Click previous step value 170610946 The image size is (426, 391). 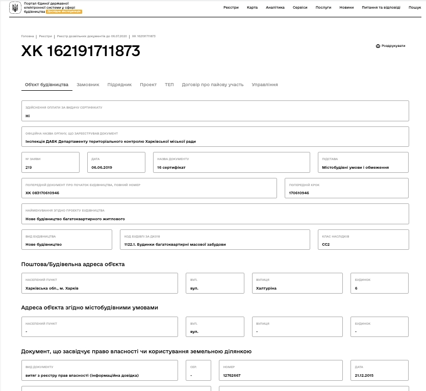(x=299, y=193)
